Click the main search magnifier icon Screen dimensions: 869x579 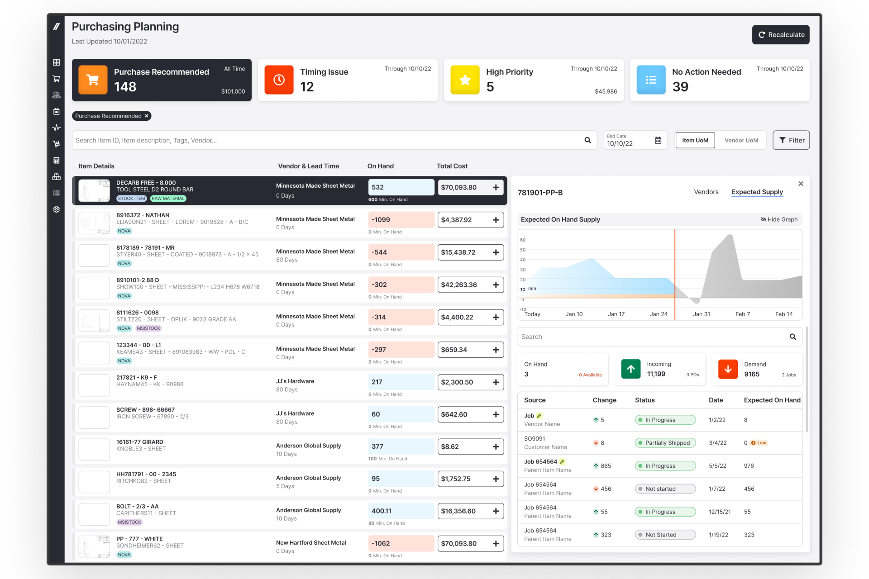587,140
